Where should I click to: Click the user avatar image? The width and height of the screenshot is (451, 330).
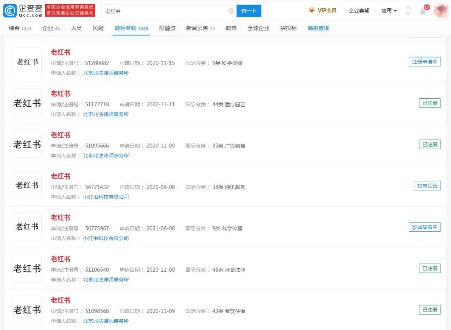441,10
